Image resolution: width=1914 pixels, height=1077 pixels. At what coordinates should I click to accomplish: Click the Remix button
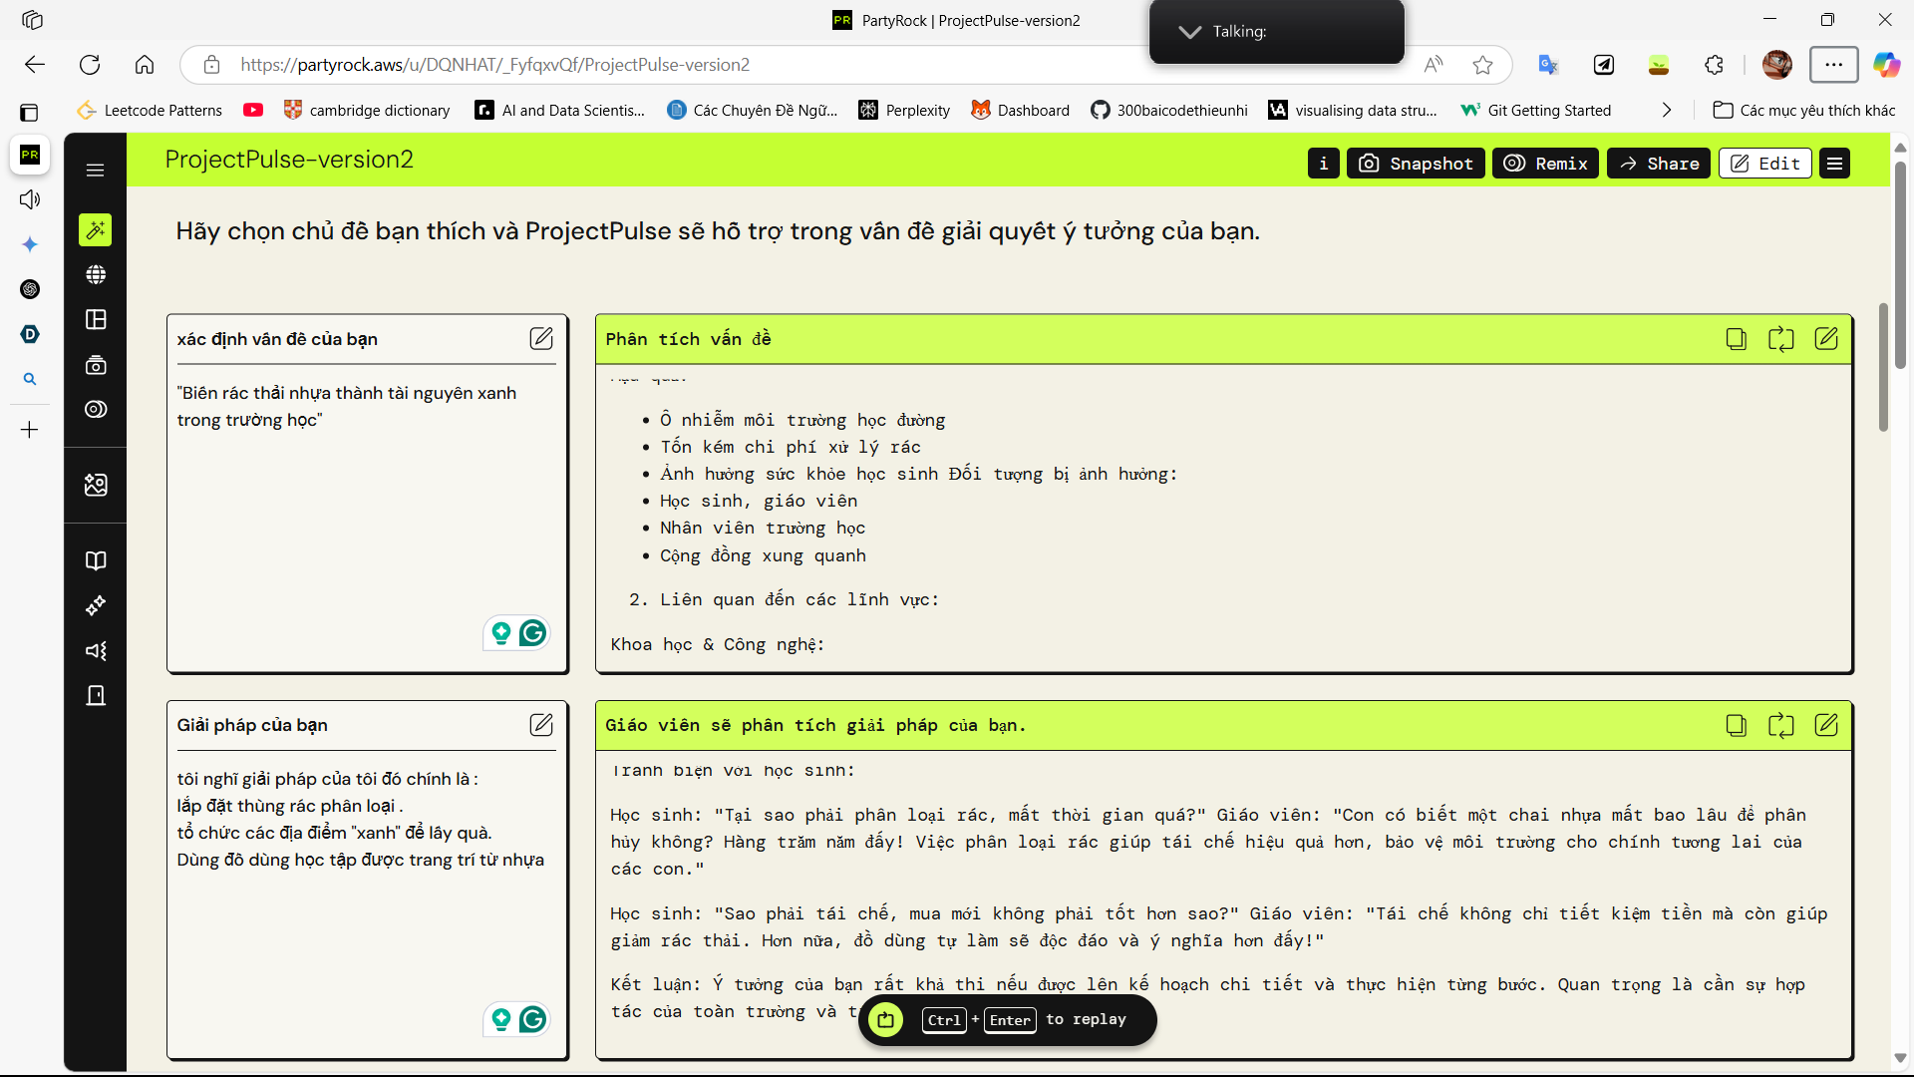(1545, 164)
